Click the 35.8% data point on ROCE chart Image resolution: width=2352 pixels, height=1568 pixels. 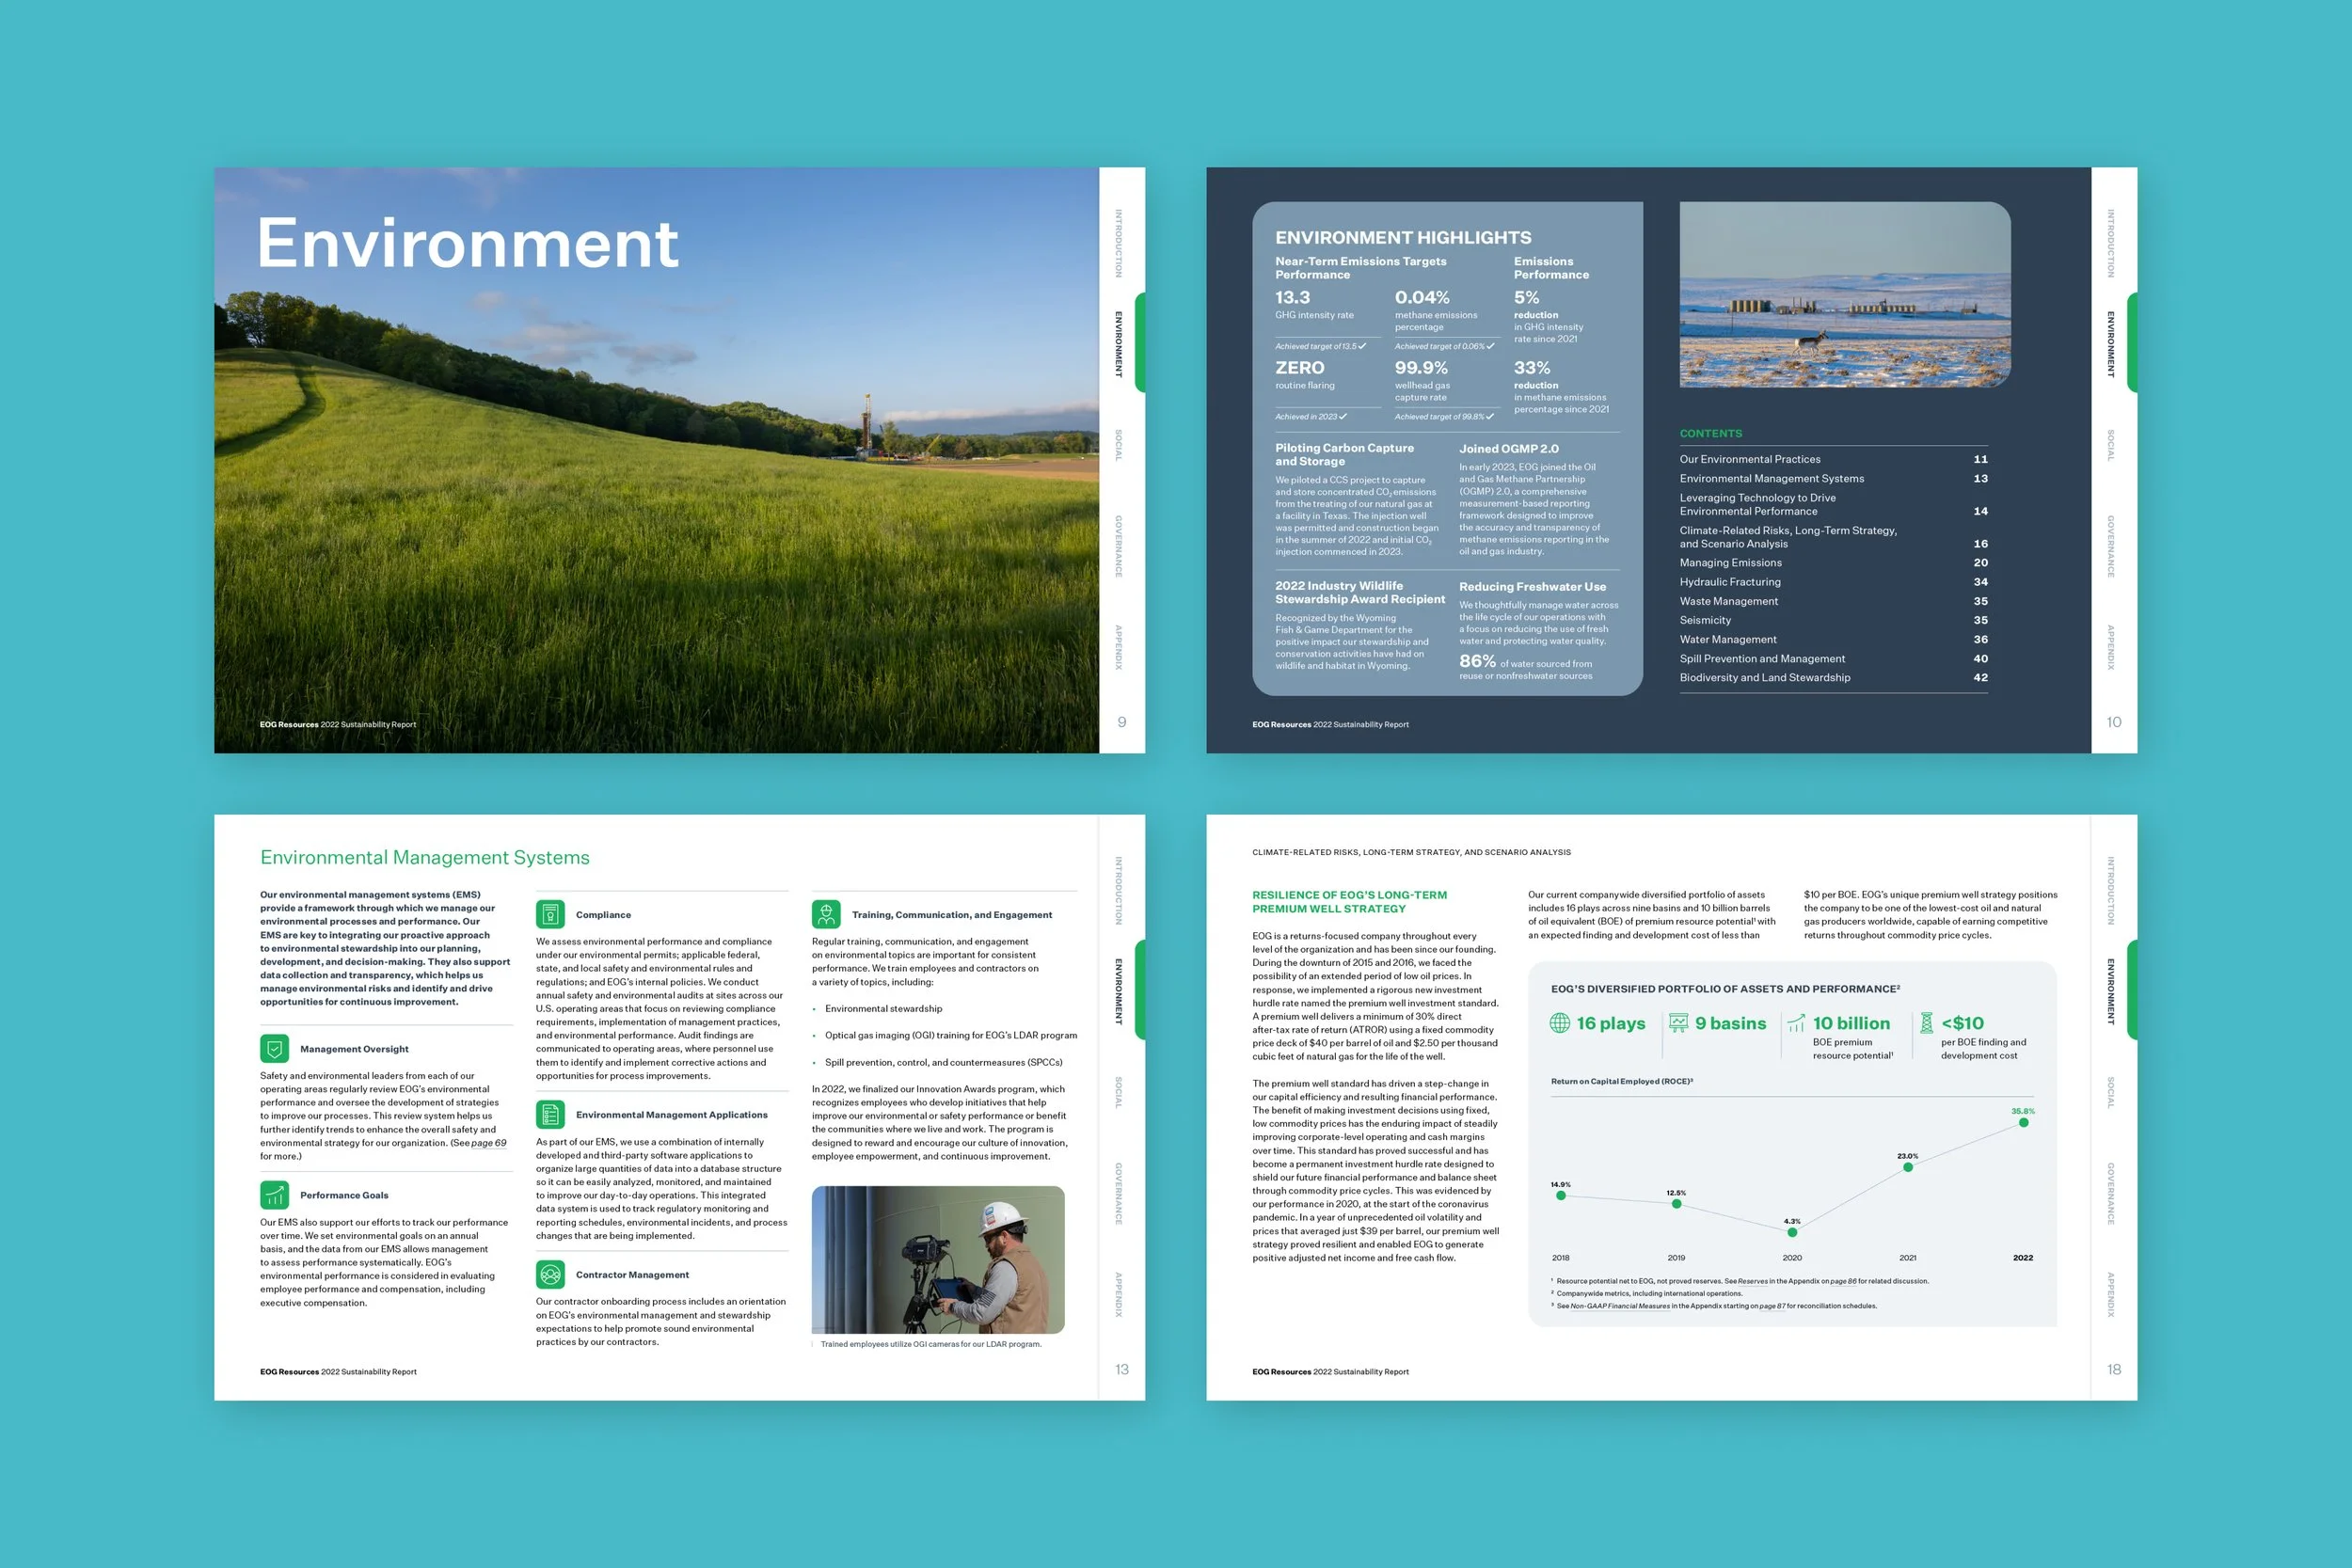2023,1122
